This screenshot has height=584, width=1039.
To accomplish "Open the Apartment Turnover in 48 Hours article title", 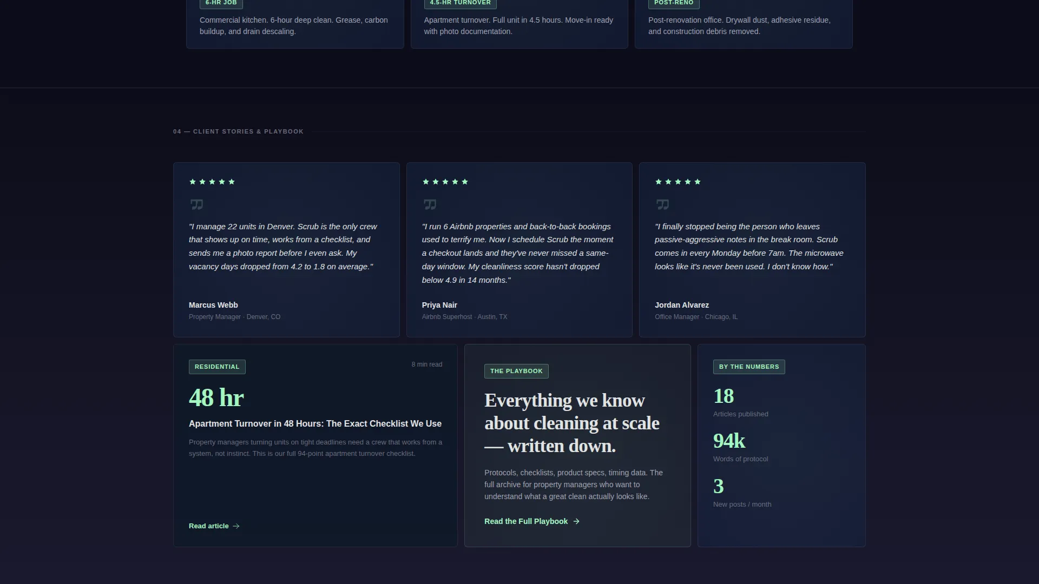I will [315, 423].
